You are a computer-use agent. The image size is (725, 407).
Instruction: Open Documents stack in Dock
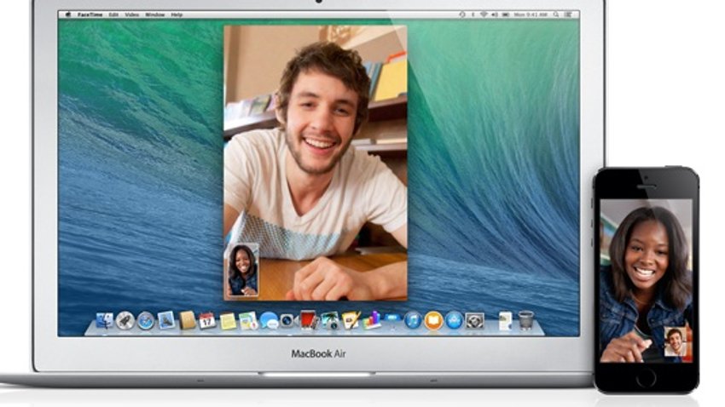point(506,321)
